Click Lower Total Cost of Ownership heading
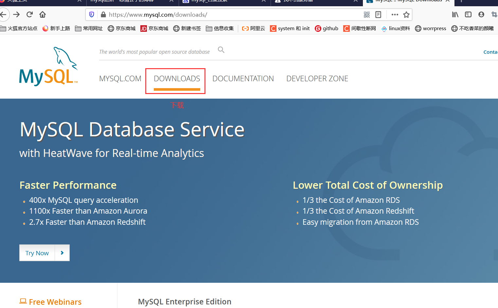 (368, 185)
